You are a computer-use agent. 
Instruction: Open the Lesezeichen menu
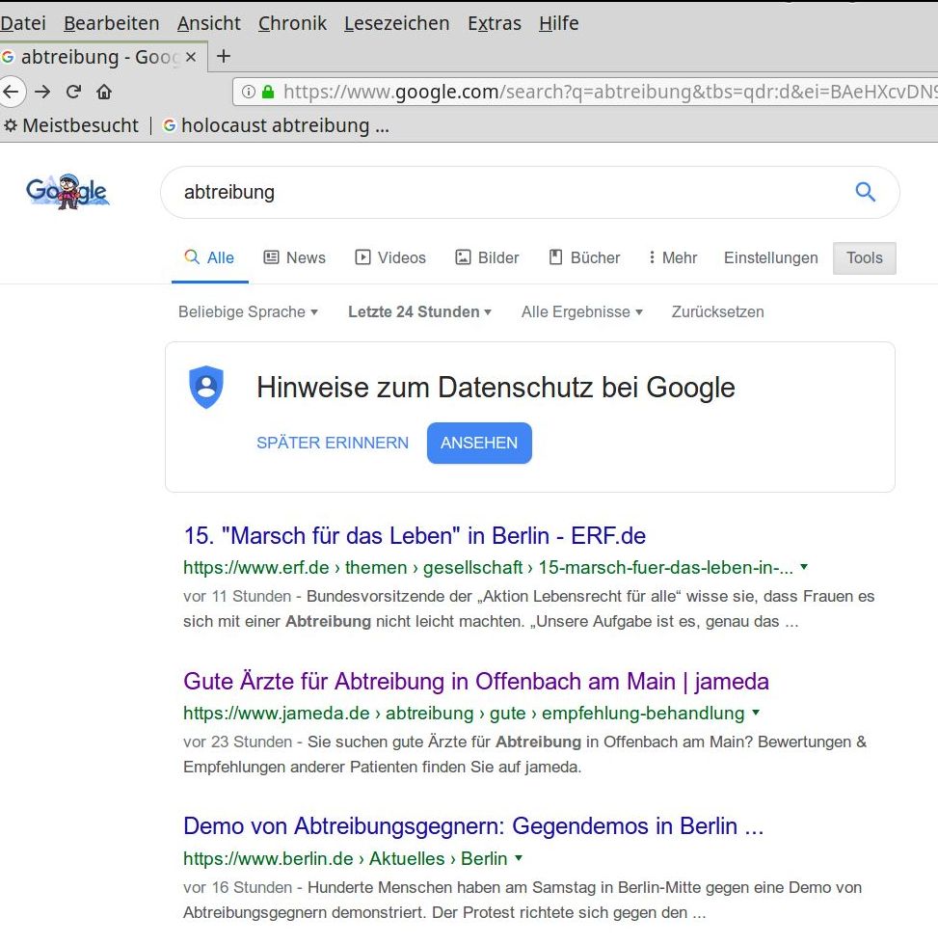point(397,23)
